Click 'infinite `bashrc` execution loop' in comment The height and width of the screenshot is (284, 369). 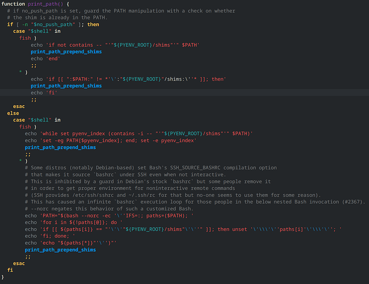click(134, 202)
